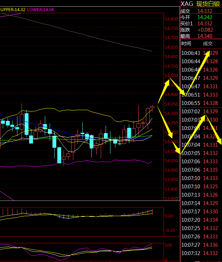Screen dimensions: 222x262
Task: Click the MACD panel -0.10 axis label
Action: [170, 230]
